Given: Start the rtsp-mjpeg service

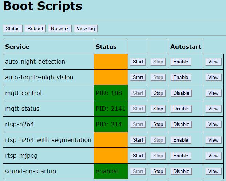Looking at the screenshot, I should point(138,156).
